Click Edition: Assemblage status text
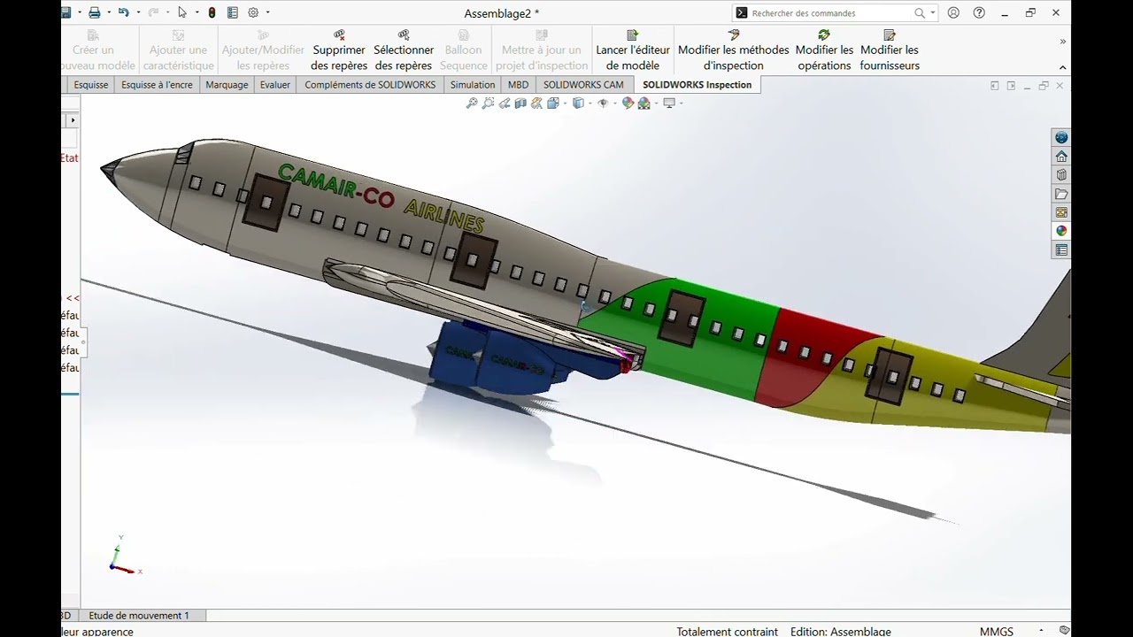This screenshot has height=637, width=1133. click(841, 632)
